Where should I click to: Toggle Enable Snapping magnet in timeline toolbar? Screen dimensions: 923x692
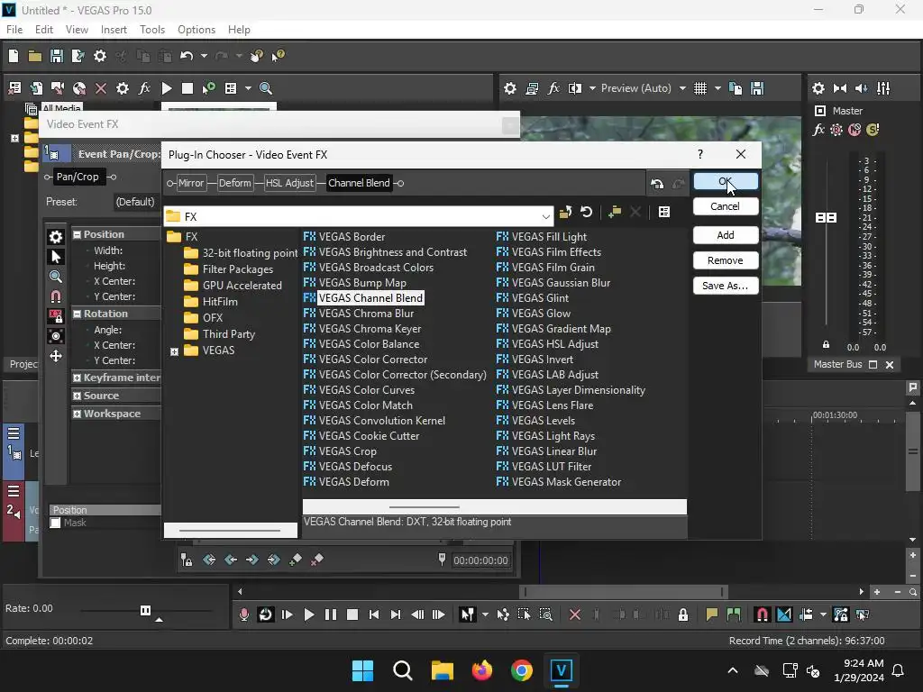(762, 615)
